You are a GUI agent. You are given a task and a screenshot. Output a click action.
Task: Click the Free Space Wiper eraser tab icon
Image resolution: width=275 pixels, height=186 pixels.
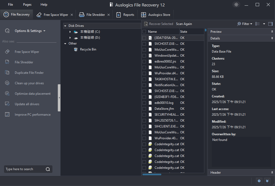point(39,15)
